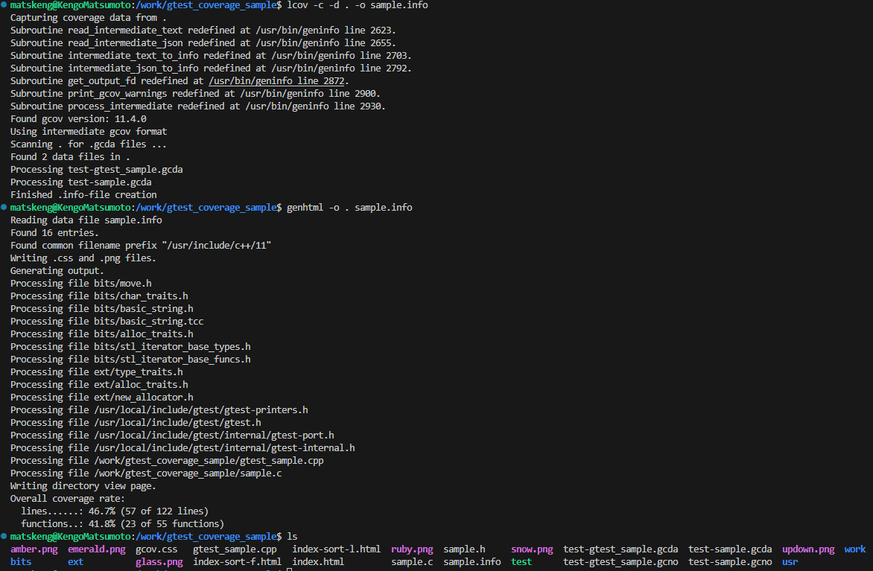
Task: Select the amber.png file entry
Action: point(34,549)
